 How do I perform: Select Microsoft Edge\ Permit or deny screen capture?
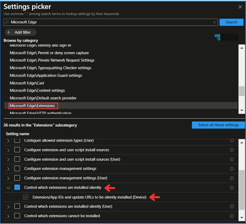[x=49, y=53]
